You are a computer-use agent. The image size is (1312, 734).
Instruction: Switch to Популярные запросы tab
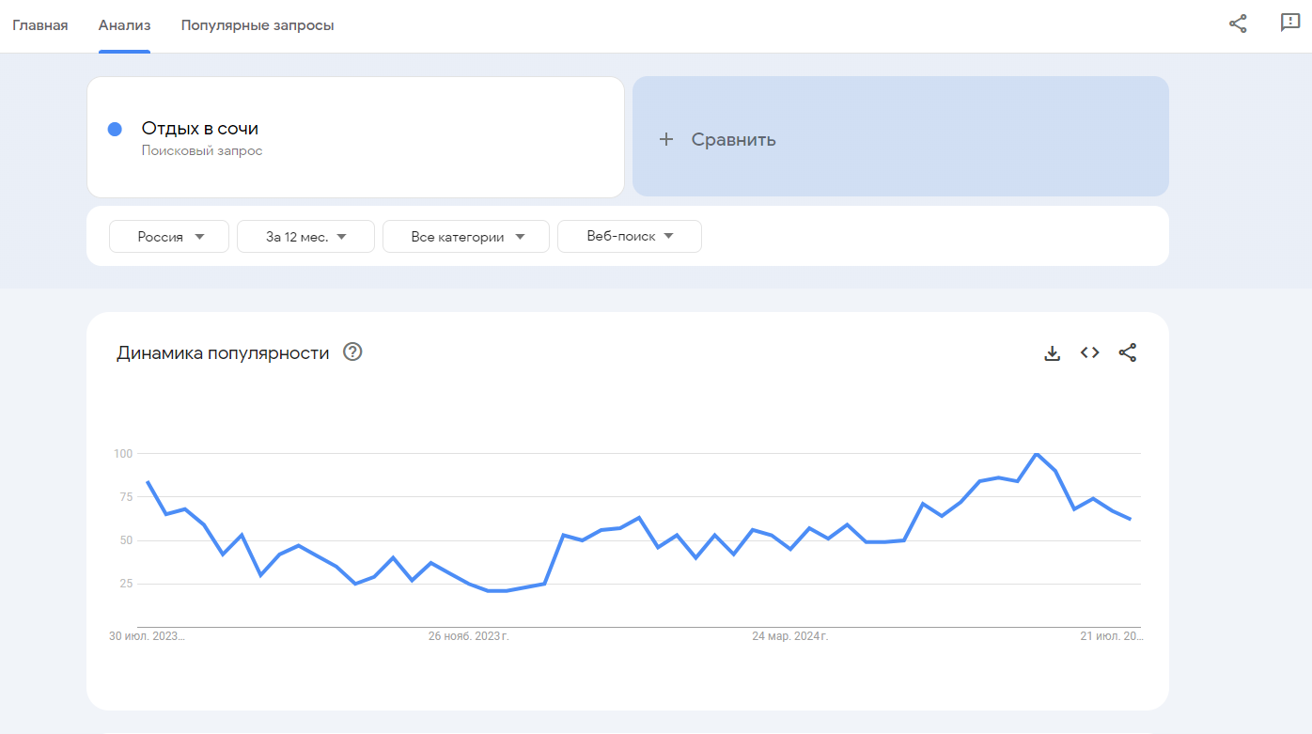click(258, 25)
